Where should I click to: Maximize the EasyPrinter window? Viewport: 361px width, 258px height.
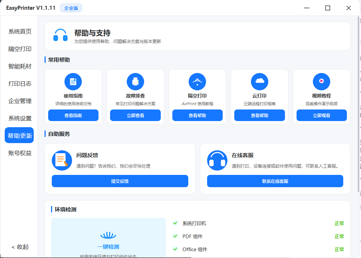[x=328, y=8]
